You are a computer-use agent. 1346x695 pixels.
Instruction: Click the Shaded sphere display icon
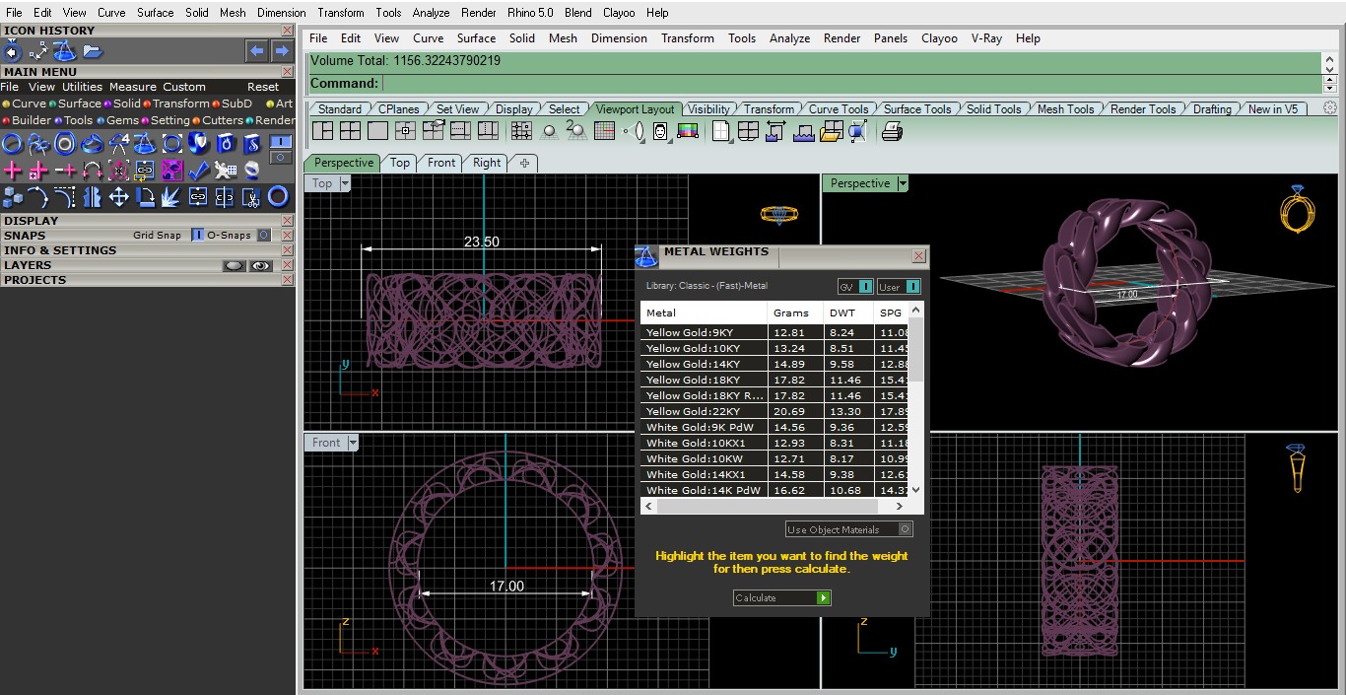click(550, 130)
